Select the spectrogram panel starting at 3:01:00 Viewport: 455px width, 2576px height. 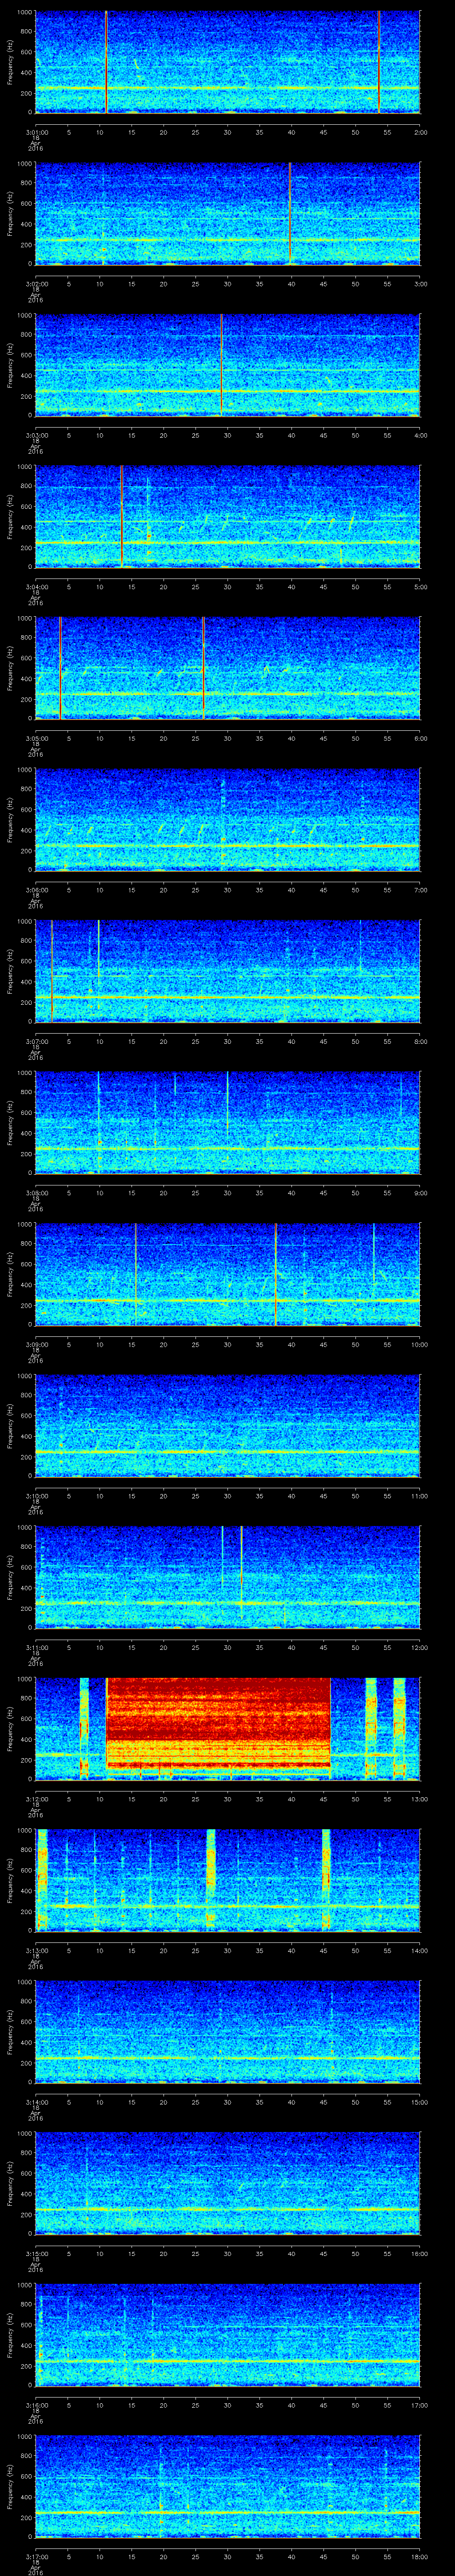(227, 62)
